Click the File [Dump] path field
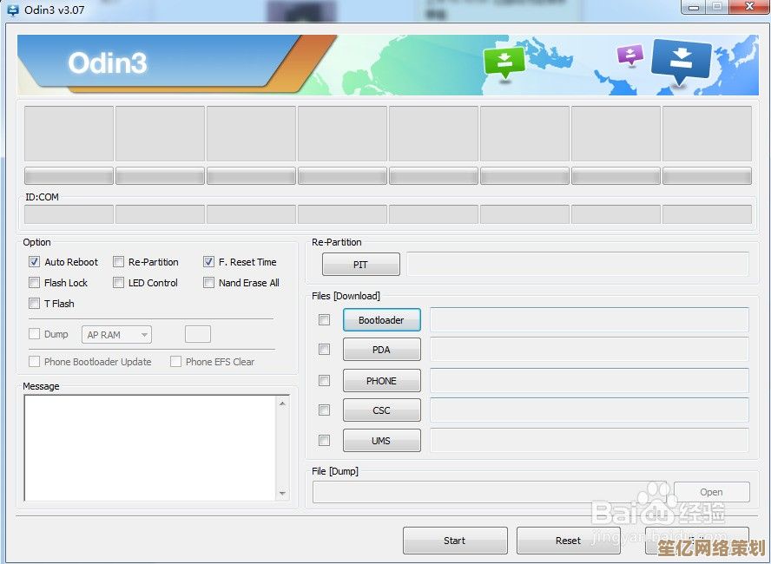Image resolution: width=771 pixels, height=564 pixels. (x=489, y=492)
